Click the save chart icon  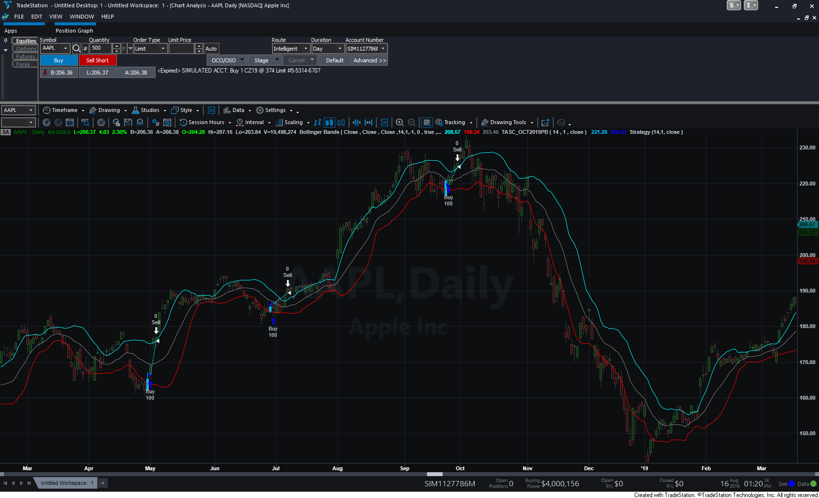click(128, 123)
